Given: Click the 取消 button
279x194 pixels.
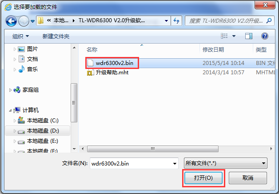Looking at the screenshot, I should (248, 178).
